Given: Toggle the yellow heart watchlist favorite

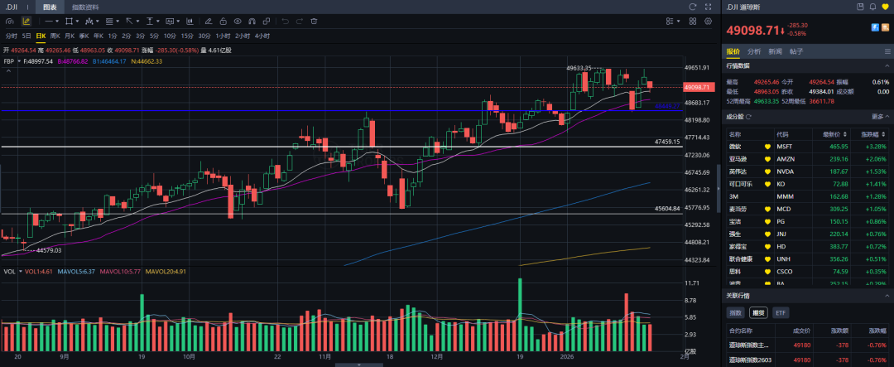Looking at the screenshot, I should click(884, 7).
